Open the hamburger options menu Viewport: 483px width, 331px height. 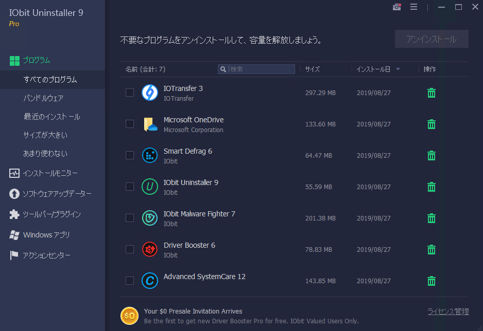[x=413, y=7]
